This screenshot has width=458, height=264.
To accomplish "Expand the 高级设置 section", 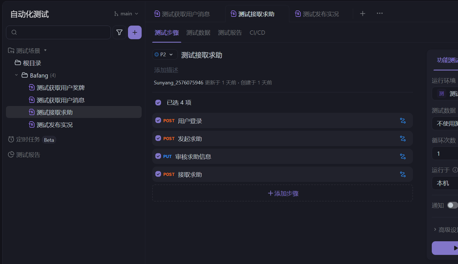I will (x=445, y=230).
